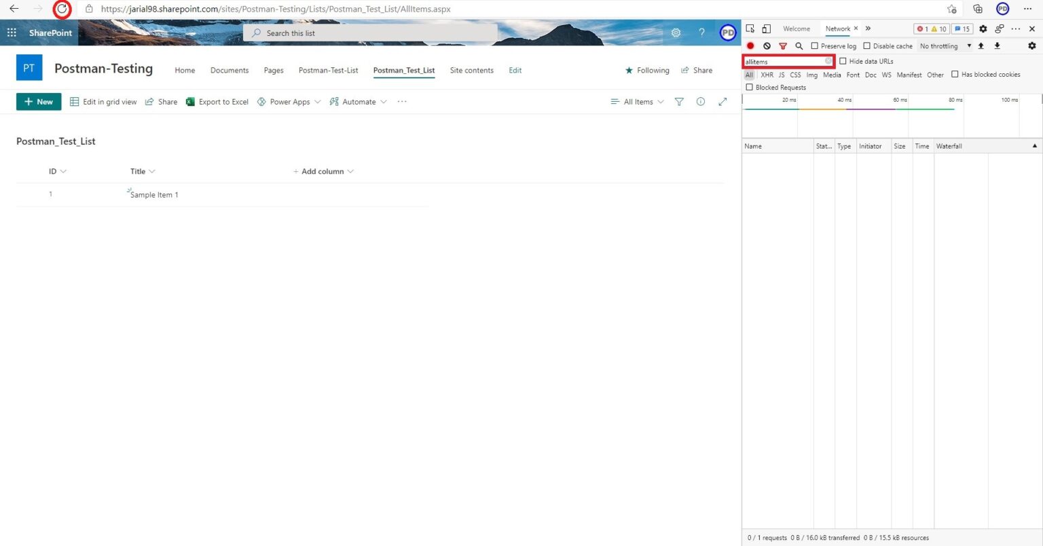
Task: Expand the No throttling dropdown
Action: click(x=945, y=46)
